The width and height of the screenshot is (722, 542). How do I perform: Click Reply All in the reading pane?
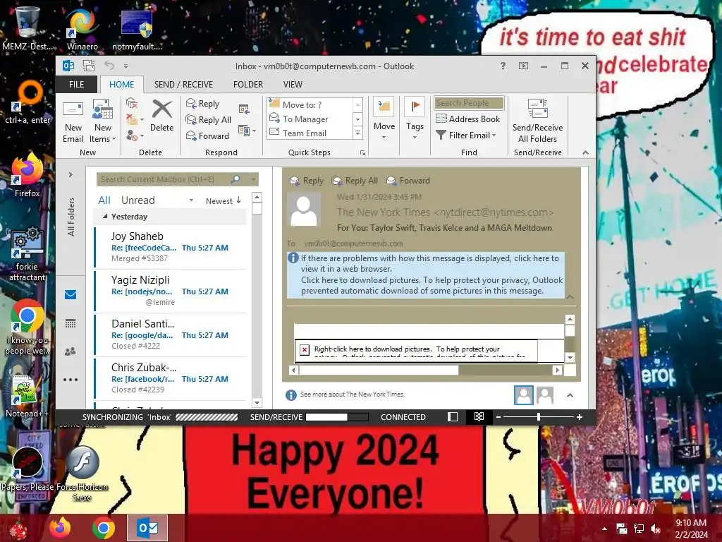click(x=355, y=181)
